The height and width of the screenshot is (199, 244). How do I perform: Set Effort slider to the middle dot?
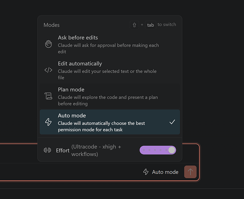point(155,150)
